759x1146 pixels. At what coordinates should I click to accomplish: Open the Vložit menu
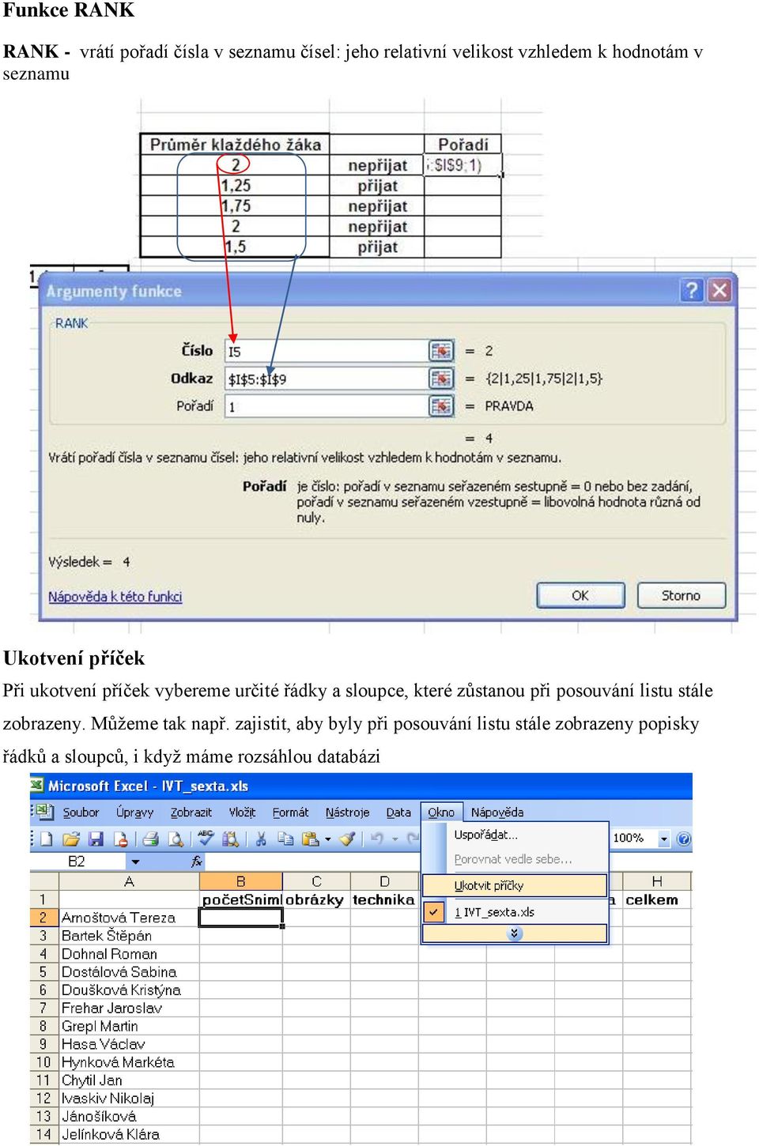[x=242, y=812]
